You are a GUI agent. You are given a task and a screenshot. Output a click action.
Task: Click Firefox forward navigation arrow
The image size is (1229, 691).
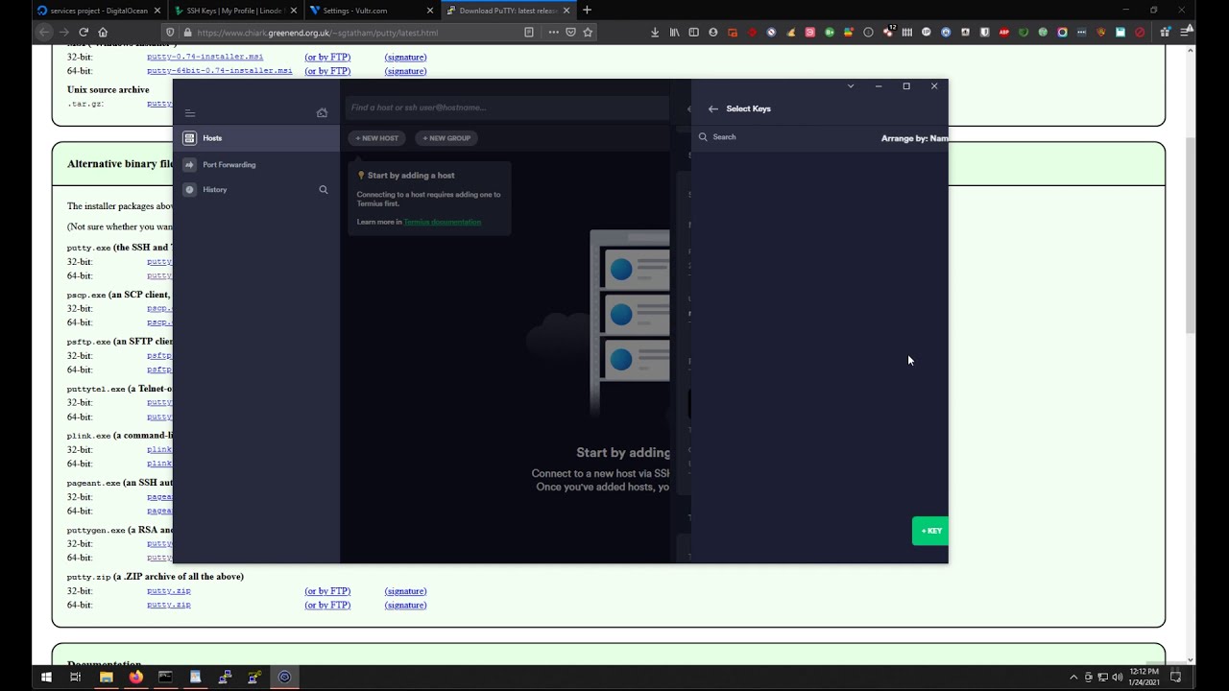(64, 32)
